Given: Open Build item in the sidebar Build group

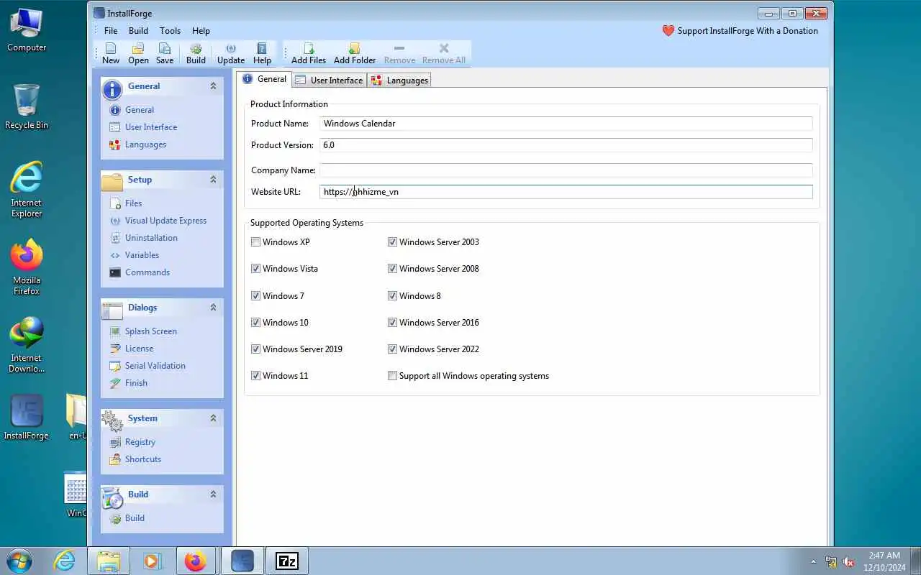Looking at the screenshot, I should coord(135,518).
